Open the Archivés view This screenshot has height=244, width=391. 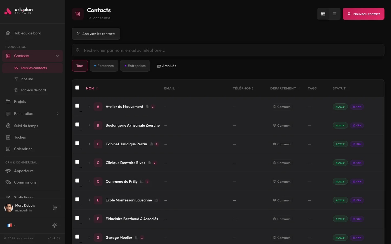[166, 66]
